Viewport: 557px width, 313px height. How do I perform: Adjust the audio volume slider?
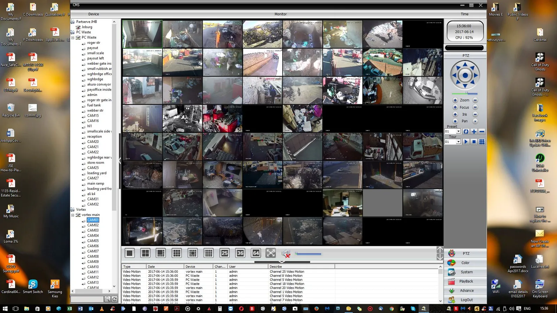pyautogui.click(x=308, y=254)
